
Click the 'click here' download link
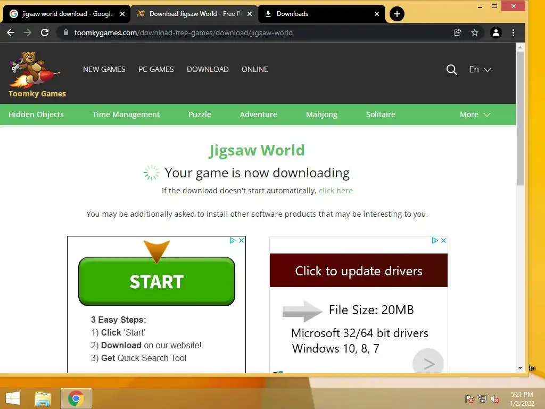336,191
